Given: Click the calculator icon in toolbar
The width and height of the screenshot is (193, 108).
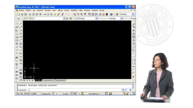Looking at the screenshot, I should [107, 14].
